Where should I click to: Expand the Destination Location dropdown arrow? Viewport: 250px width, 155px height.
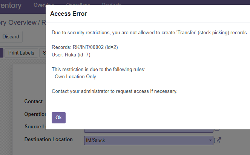(210, 140)
